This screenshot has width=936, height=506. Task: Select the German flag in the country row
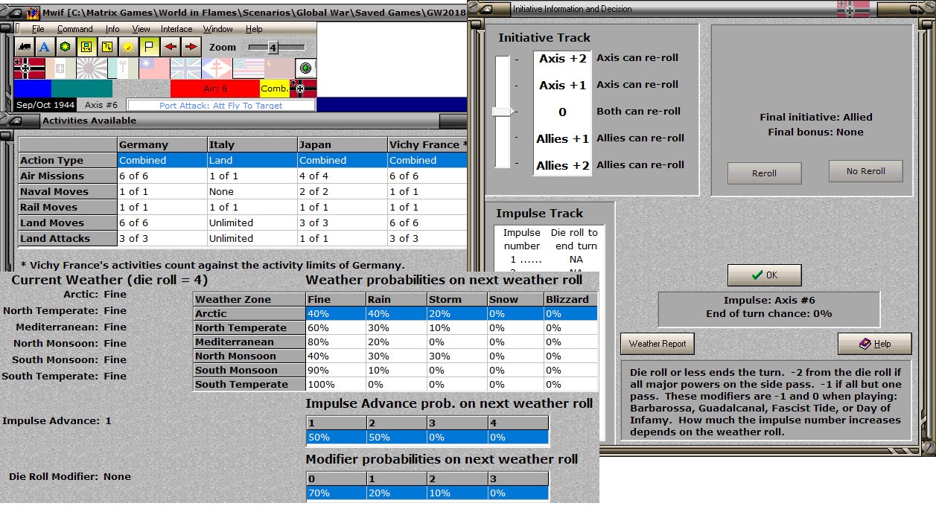29,68
